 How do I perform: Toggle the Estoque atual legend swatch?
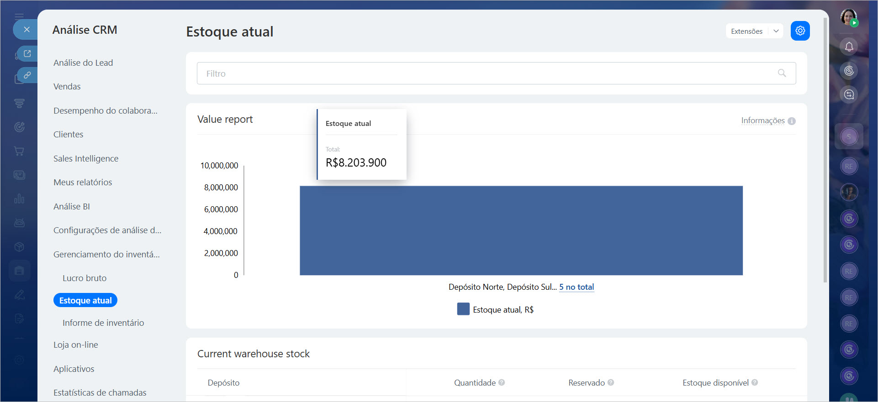click(x=463, y=309)
